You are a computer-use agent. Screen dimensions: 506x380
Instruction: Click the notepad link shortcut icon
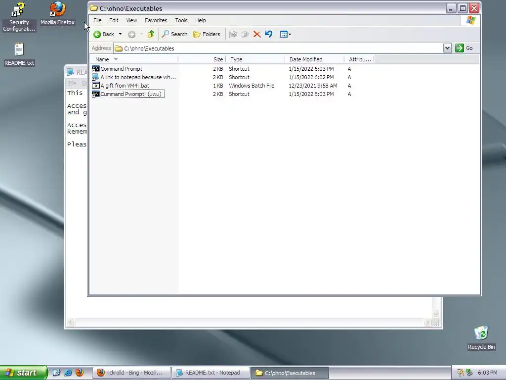(95, 77)
